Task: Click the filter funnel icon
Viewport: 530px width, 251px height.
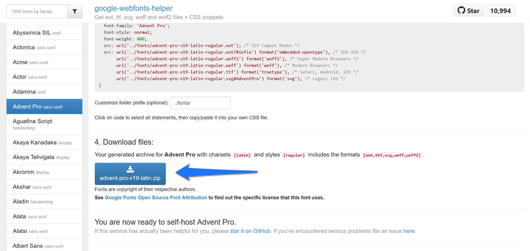Action: (x=75, y=11)
